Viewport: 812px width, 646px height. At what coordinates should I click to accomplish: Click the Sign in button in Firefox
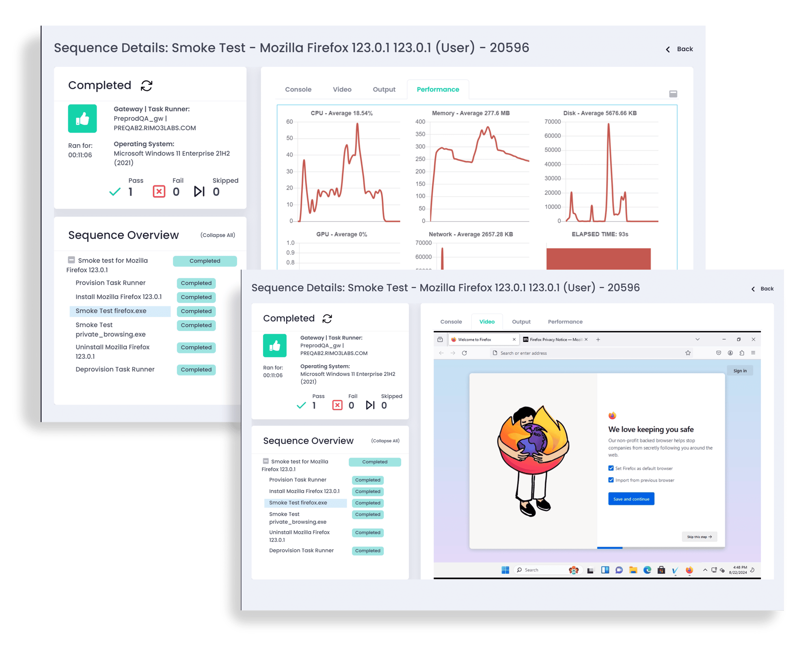pos(740,370)
